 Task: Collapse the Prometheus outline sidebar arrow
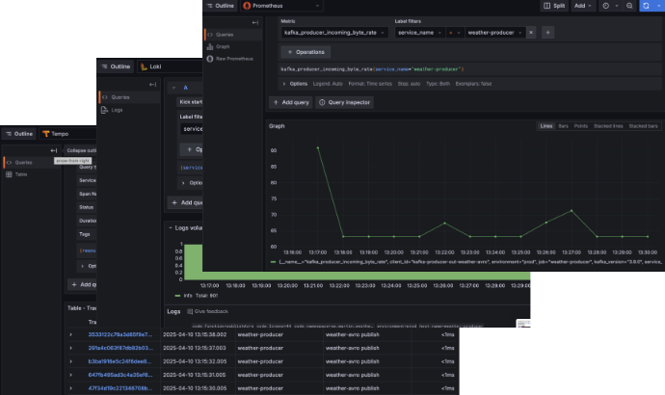pyautogui.click(x=254, y=22)
